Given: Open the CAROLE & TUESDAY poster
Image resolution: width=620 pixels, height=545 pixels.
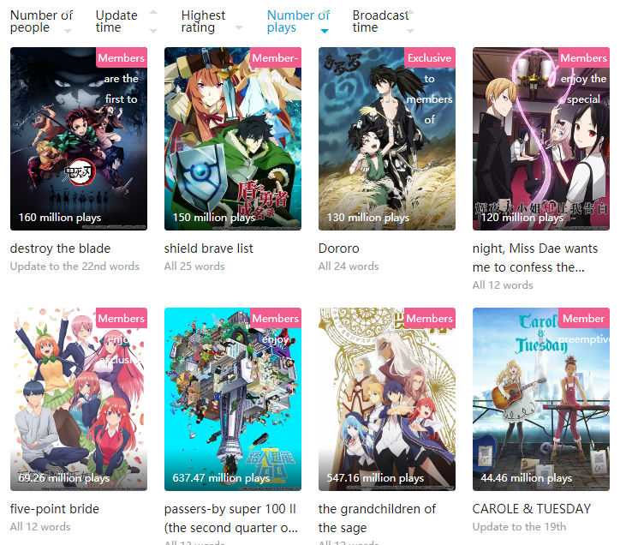Looking at the screenshot, I should pyautogui.click(x=541, y=399).
